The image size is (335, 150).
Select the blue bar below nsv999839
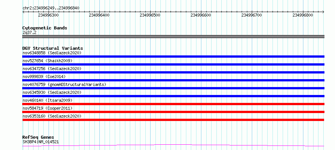pos(173,80)
